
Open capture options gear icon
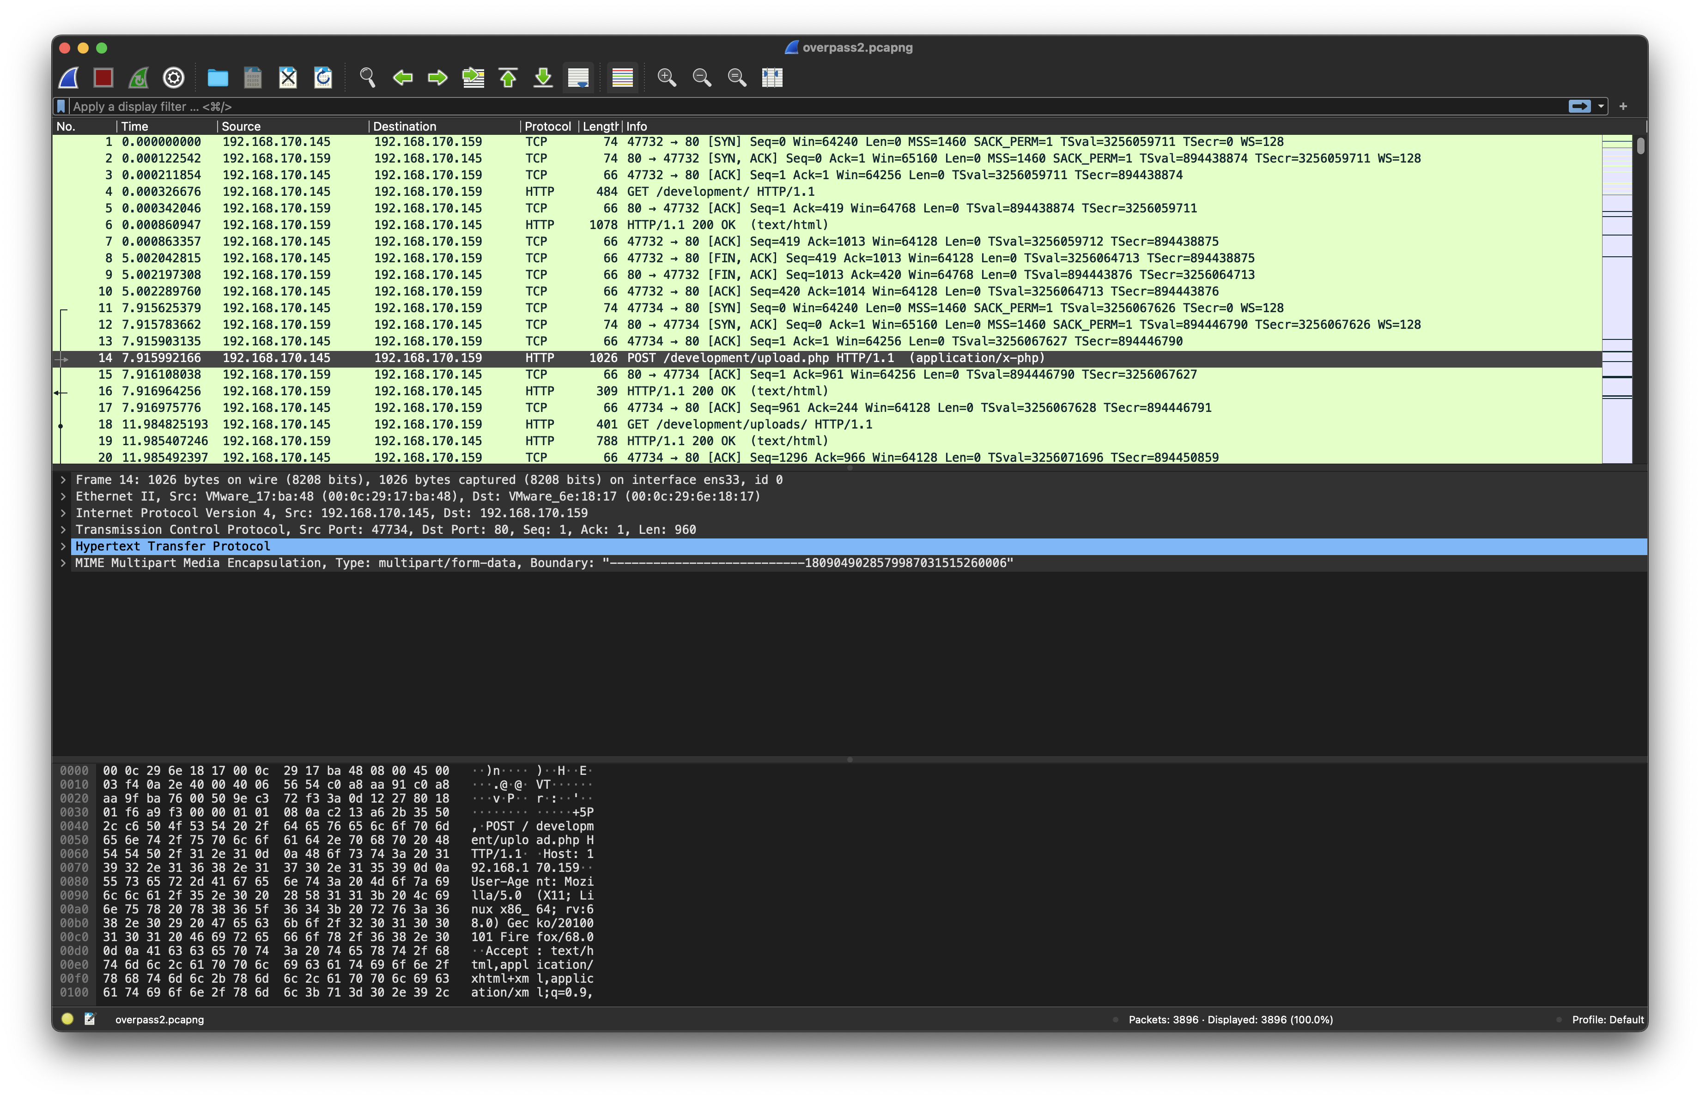coord(174,77)
